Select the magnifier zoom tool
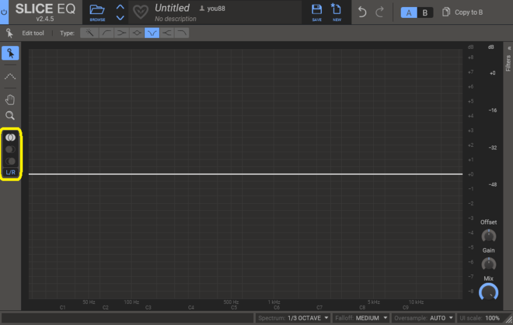 [10, 116]
